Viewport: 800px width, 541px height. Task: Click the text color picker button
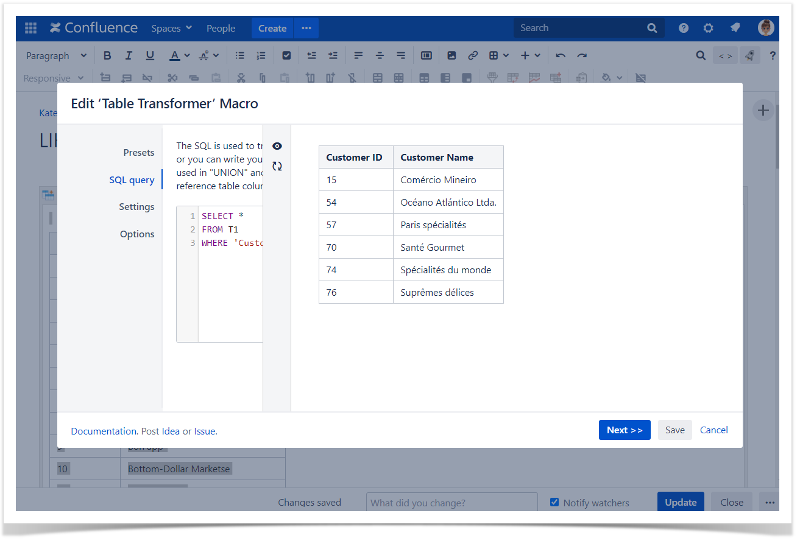(x=179, y=55)
